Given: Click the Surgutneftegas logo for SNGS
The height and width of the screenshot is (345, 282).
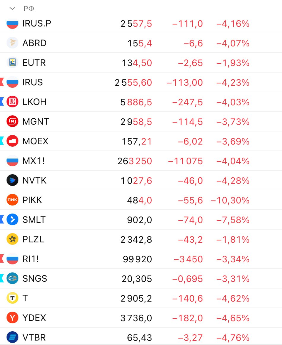Looking at the screenshot, I should [12, 279].
